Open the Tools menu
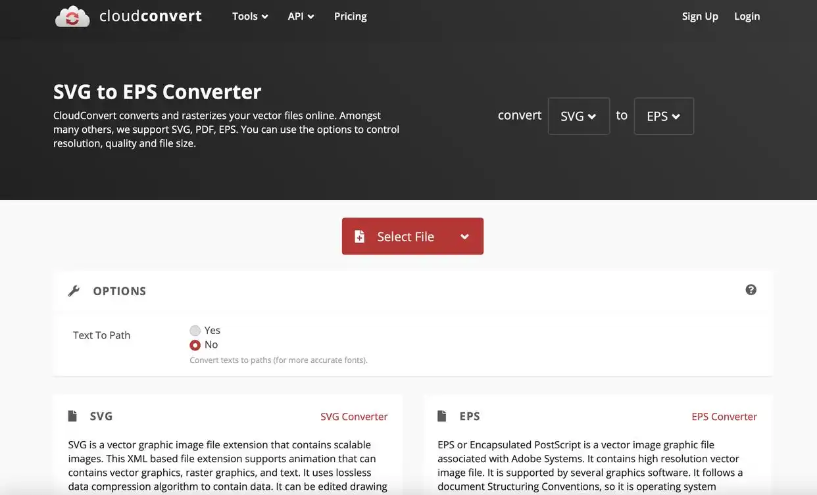This screenshot has width=817, height=495. [250, 16]
